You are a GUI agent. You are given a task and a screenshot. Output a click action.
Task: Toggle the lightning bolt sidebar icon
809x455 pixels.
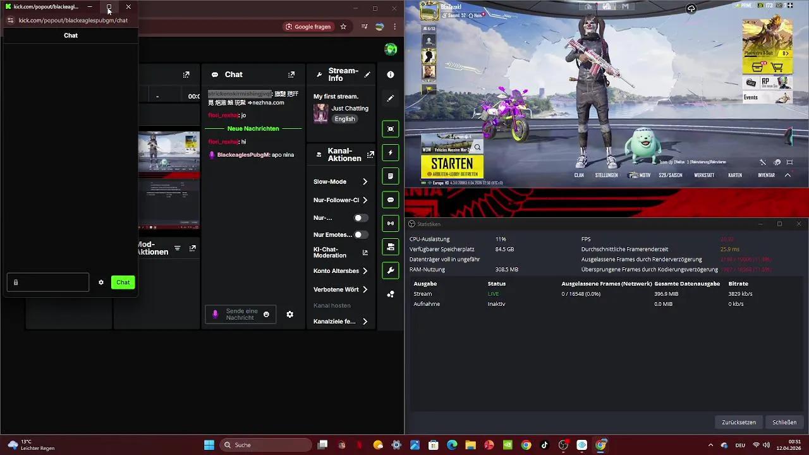(x=391, y=152)
